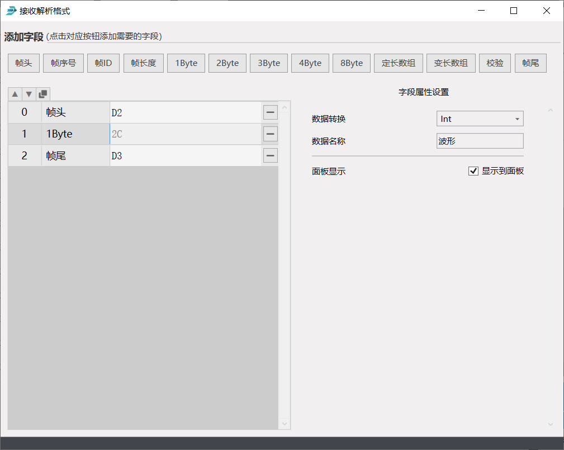Click the 帧头 value field D2
564x450 pixels.
coord(184,112)
